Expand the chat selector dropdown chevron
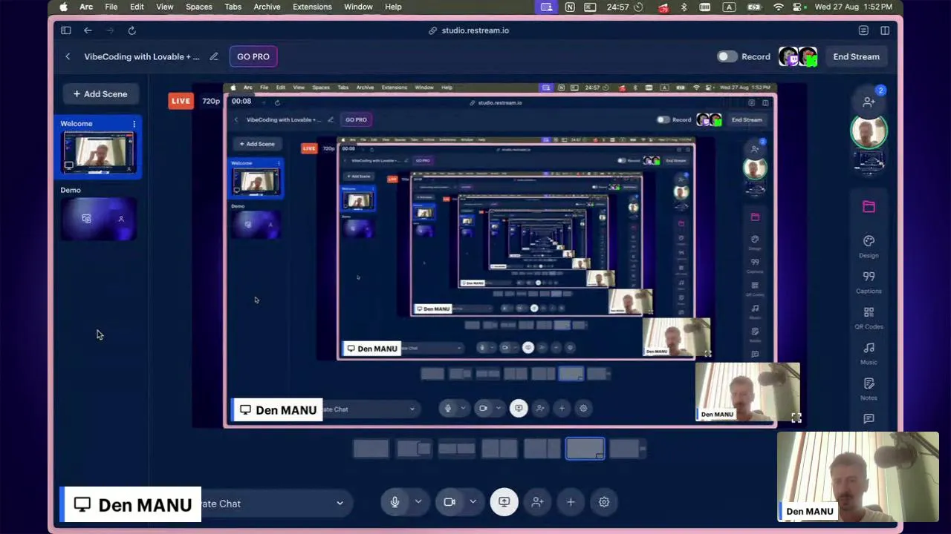The image size is (951, 534). coord(340,504)
